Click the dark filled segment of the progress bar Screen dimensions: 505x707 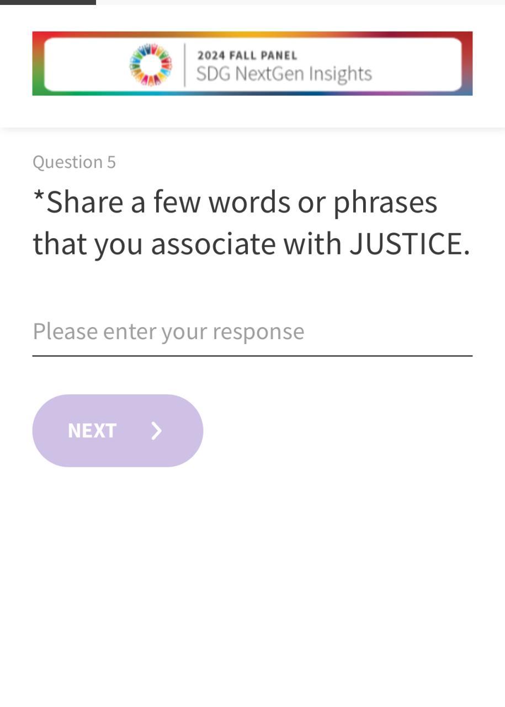point(47,2)
